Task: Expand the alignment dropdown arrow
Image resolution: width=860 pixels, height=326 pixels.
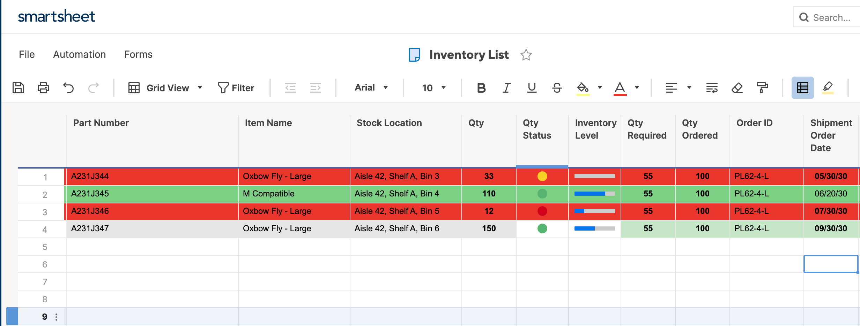Action: (x=689, y=87)
